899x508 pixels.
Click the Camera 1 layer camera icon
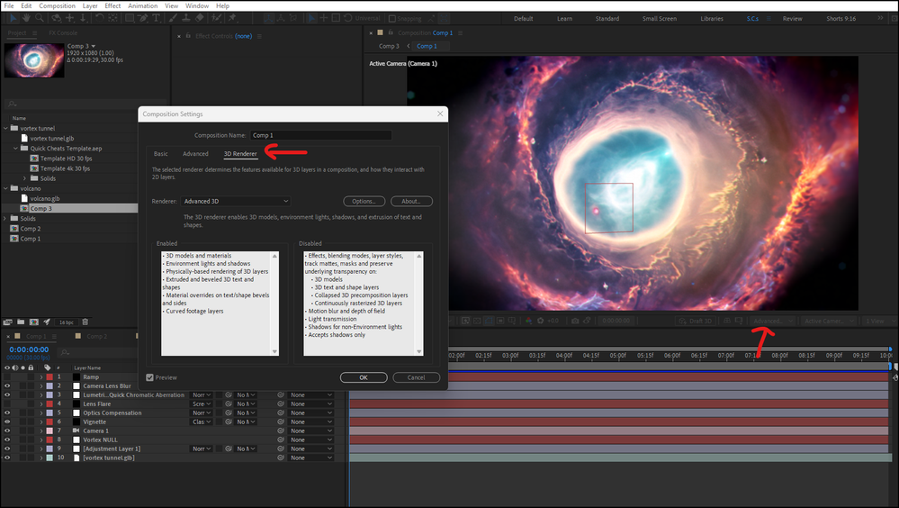(x=76, y=431)
